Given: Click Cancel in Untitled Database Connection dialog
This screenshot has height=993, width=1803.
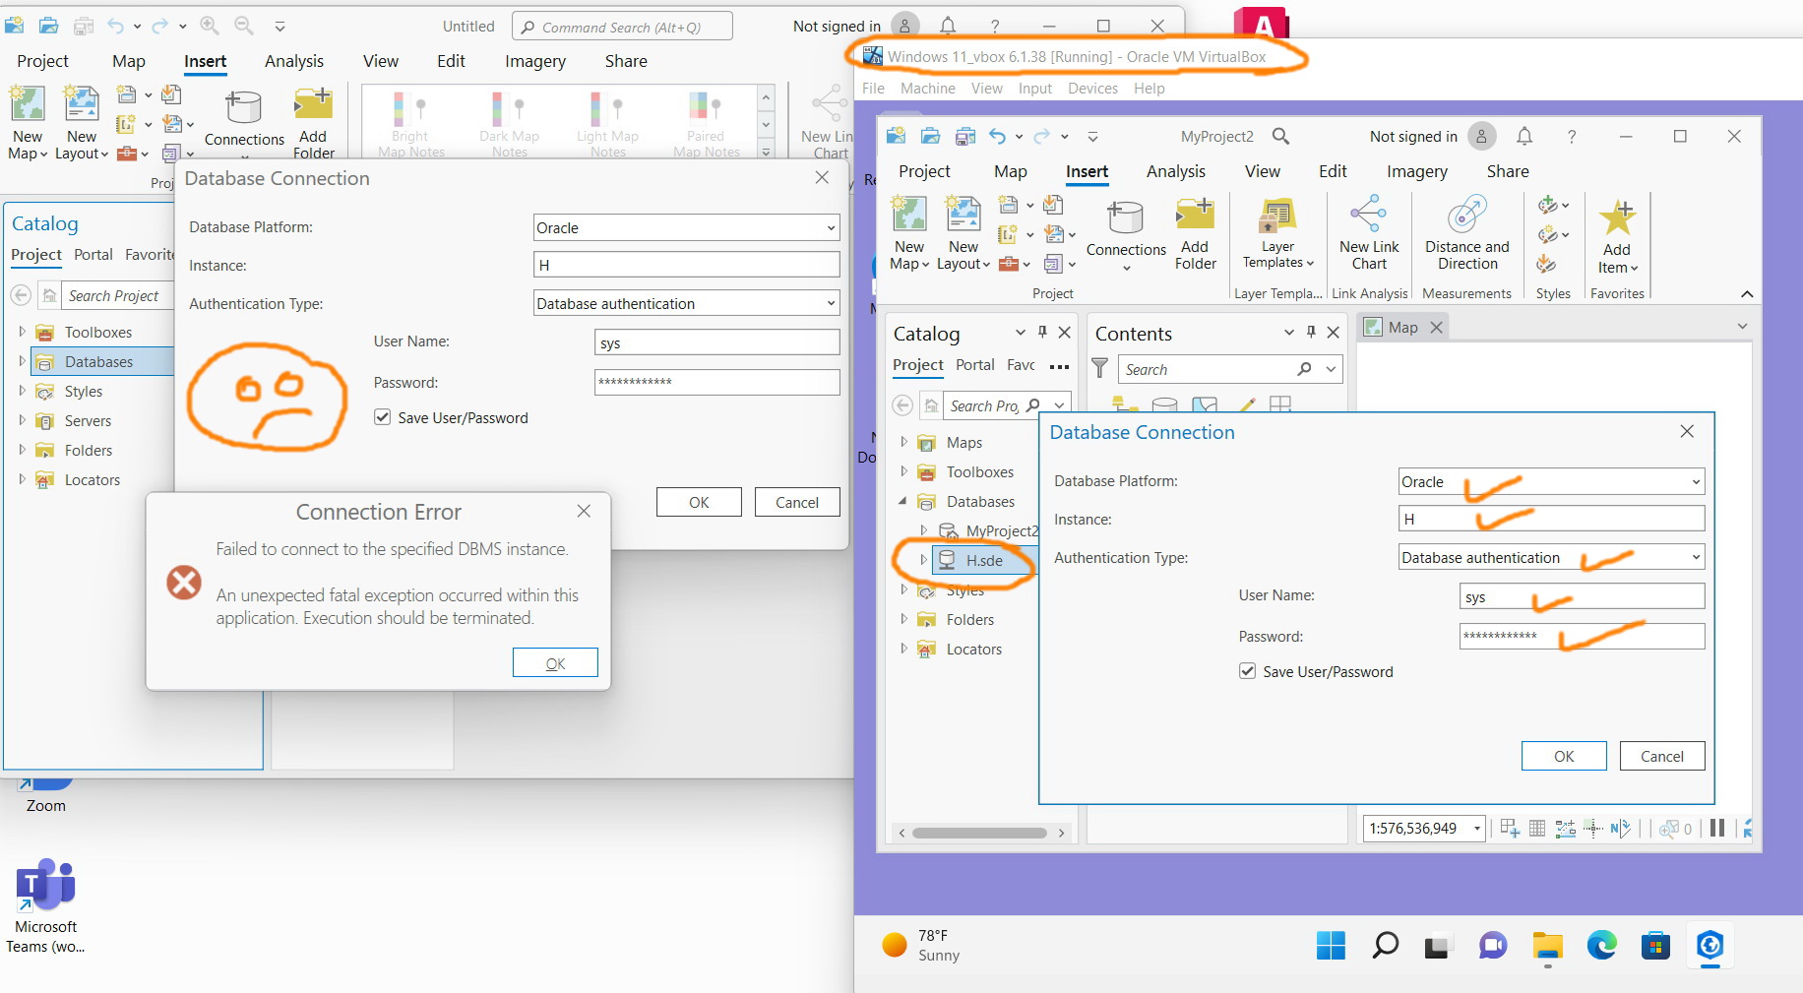Looking at the screenshot, I should tap(797, 502).
